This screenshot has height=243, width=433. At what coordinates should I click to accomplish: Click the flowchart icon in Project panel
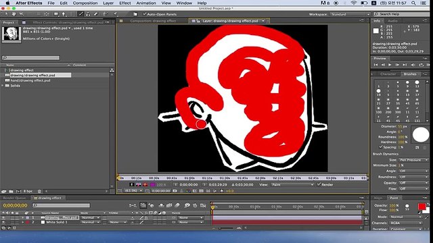pyautogui.click(x=112, y=70)
